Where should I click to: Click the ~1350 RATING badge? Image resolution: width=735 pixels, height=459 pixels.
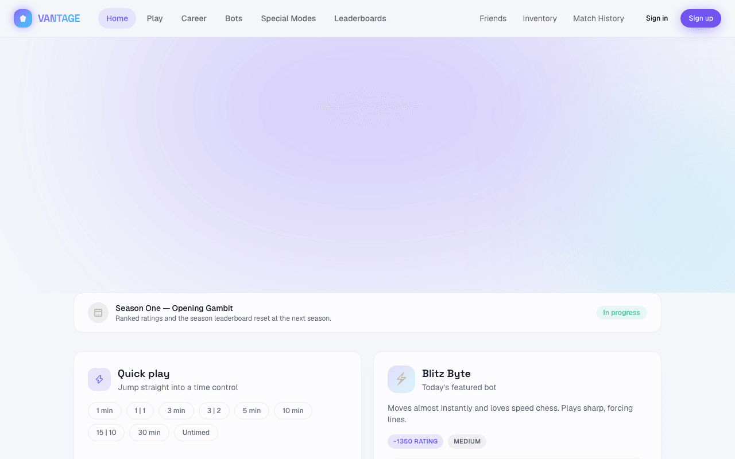coord(415,442)
